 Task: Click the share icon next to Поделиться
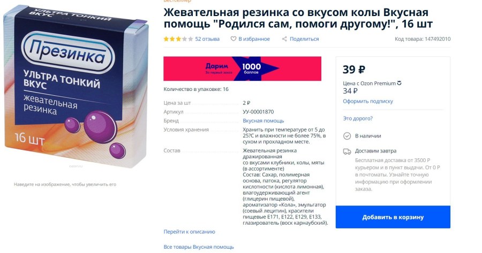[x=285, y=39]
